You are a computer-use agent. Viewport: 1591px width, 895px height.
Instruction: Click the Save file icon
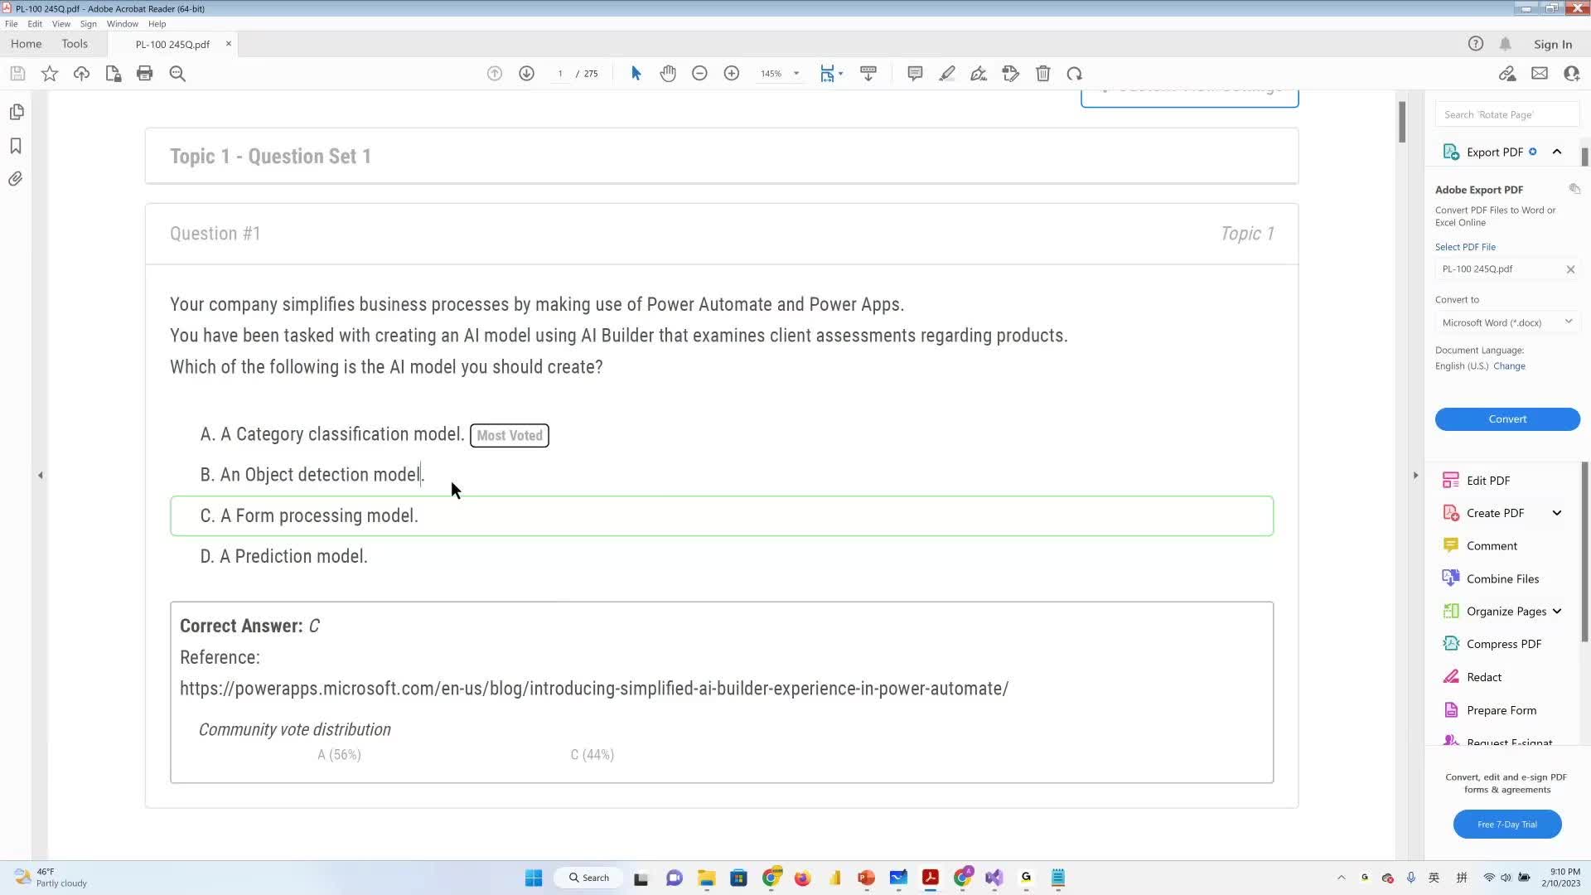click(17, 74)
